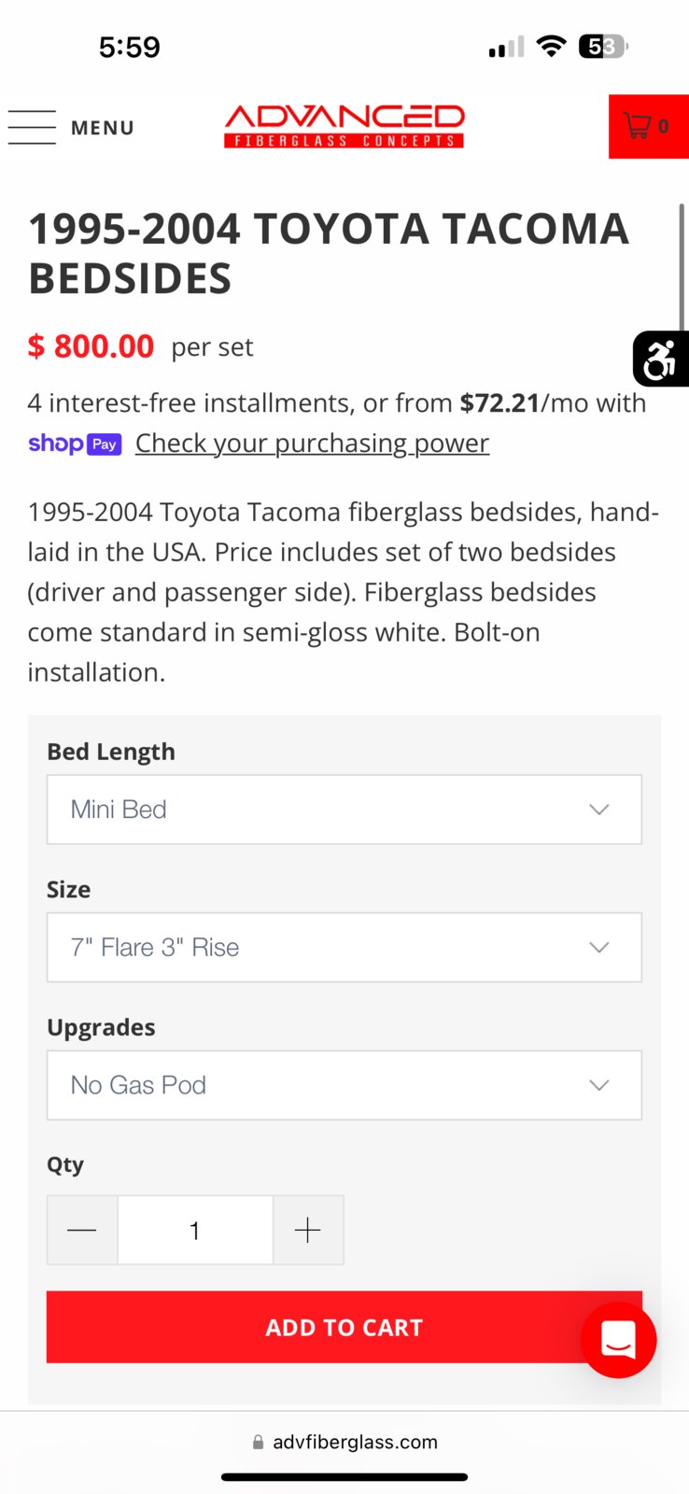689x1494 pixels.
Task: Open the accessibility wheelchair widget
Action: click(x=661, y=359)
